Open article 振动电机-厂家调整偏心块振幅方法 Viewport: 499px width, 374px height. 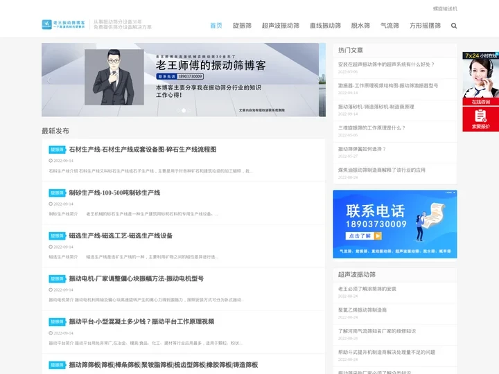[137, 278]
